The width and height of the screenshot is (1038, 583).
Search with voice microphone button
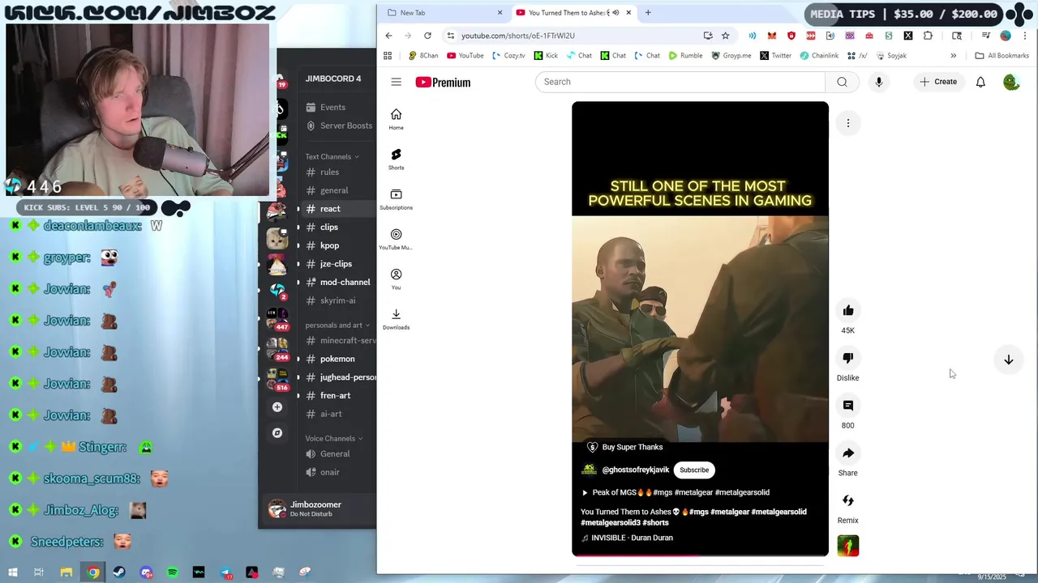(x=878, y=82)
